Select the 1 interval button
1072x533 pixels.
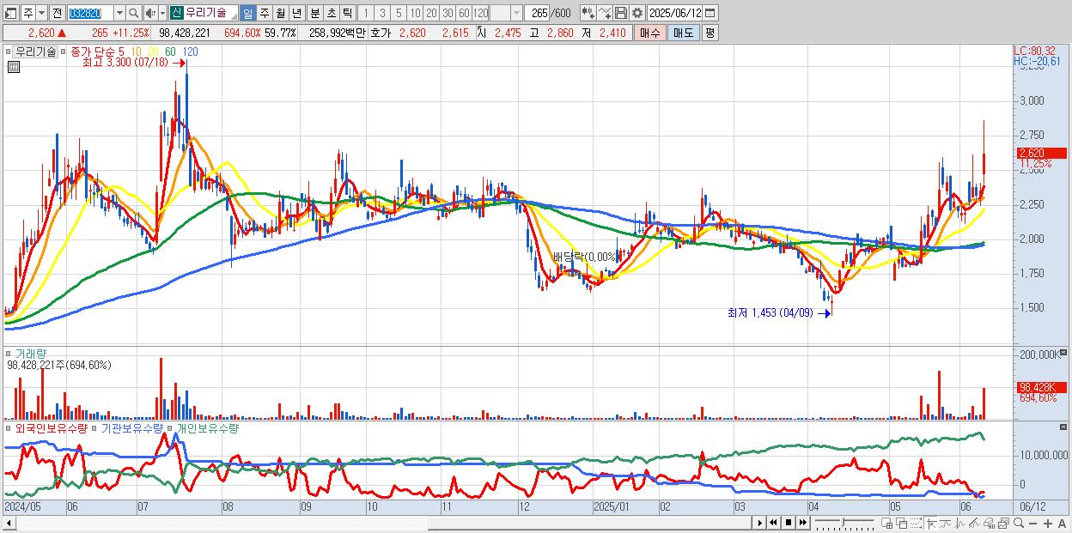(x=365, y=13)
